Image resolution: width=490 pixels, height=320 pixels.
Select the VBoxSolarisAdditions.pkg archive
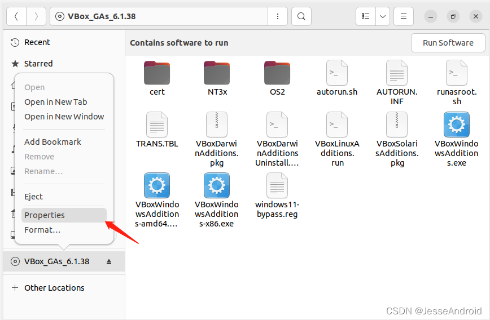click(397, 139)
